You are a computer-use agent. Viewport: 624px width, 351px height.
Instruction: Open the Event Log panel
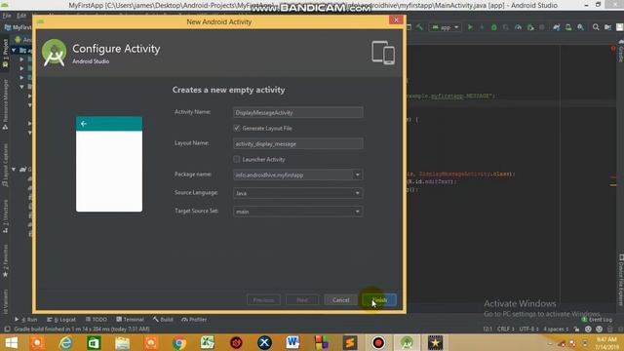coord(597,319)
